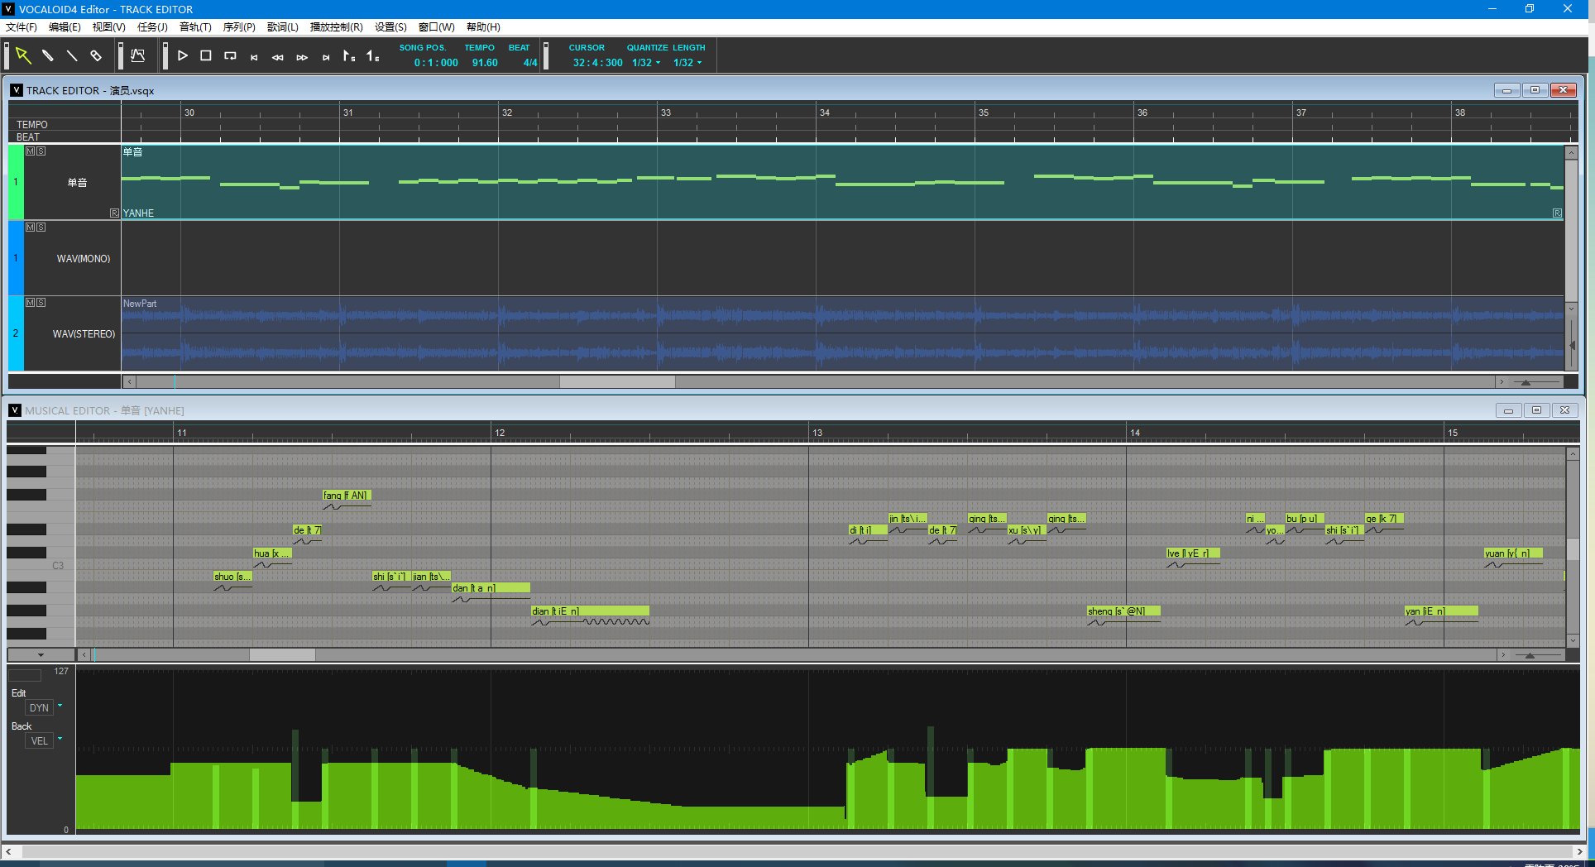Click measure 33 on track editor ruler
The width and height of the screenshot is (1595, 867).
click(x=665, y=113)
